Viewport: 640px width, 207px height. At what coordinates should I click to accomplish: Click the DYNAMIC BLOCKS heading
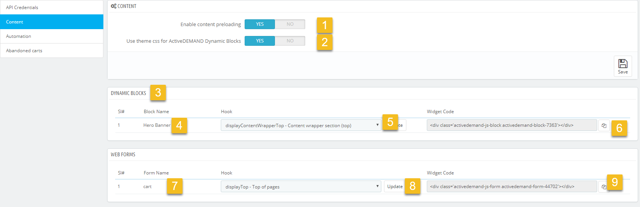coord(128,93)
